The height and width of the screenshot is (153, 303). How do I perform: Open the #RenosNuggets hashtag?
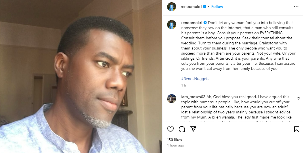pyautogui.click(x=195, y=79)
